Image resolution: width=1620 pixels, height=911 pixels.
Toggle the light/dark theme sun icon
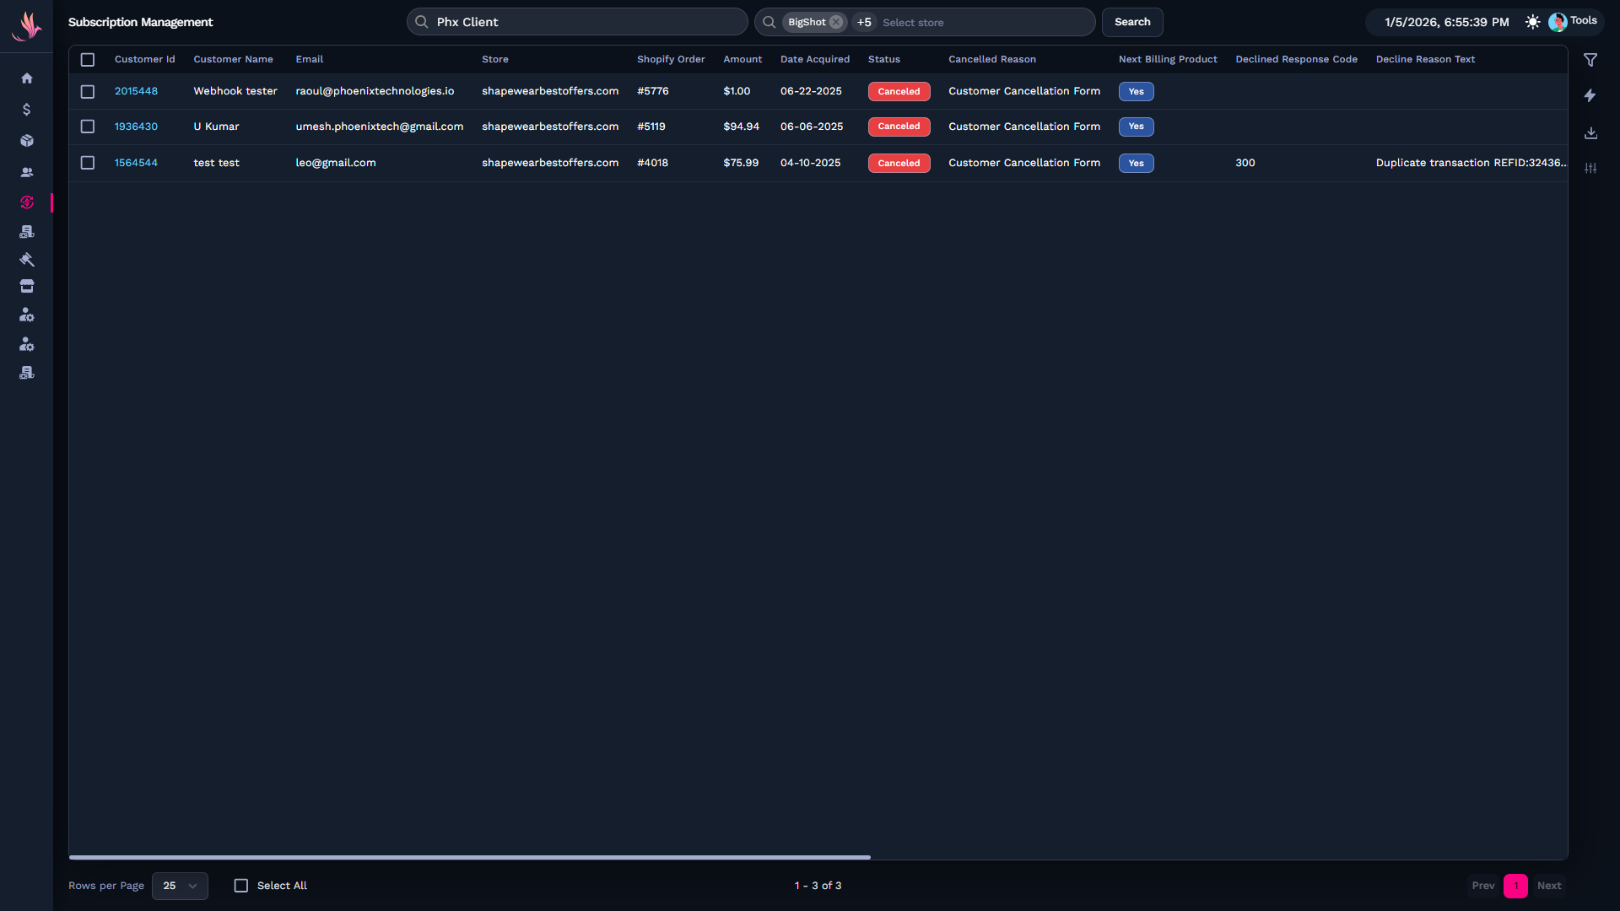coord(1532,22)
